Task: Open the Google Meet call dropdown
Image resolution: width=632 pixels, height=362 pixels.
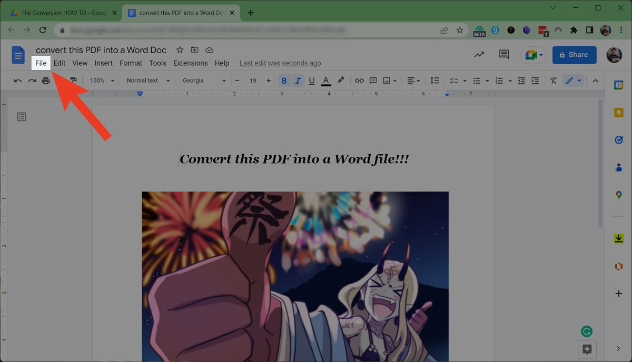Action: click(x=534, y=55)
